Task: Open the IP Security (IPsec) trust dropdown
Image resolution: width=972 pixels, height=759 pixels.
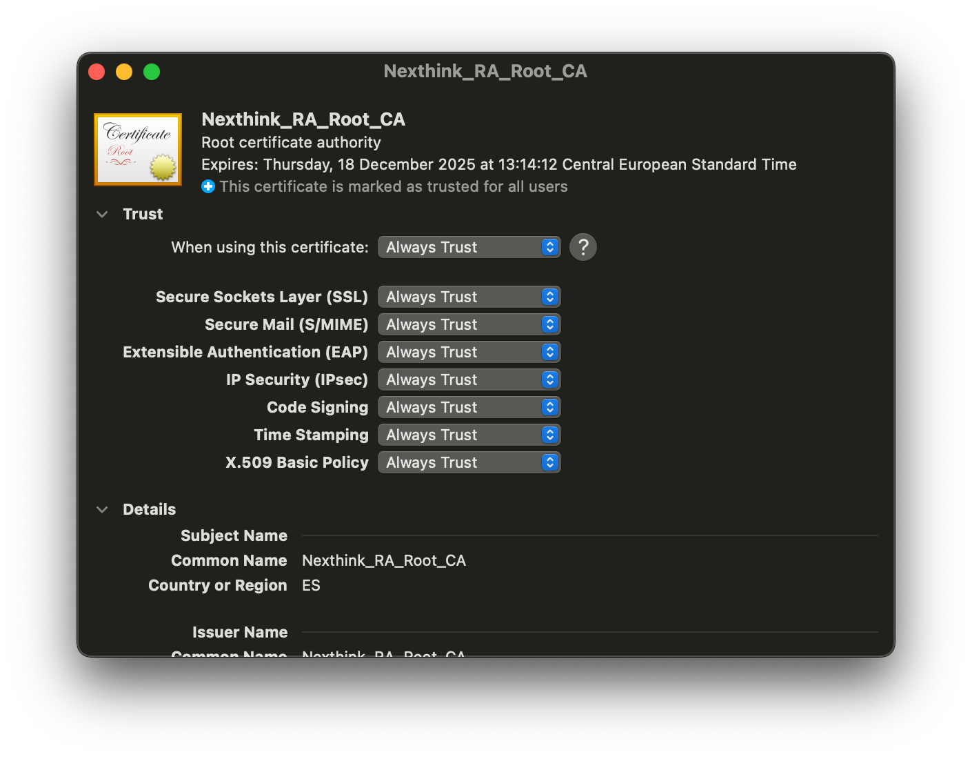Action: click(x=469, y=379)
